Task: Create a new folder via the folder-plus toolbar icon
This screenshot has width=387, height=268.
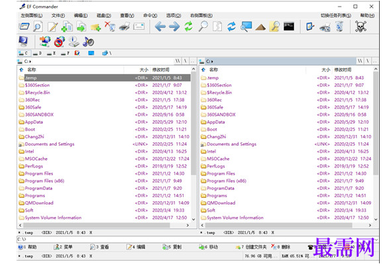Action: pos(96,26)
